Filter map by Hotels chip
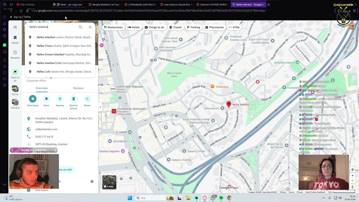 [x=134, y=27]
